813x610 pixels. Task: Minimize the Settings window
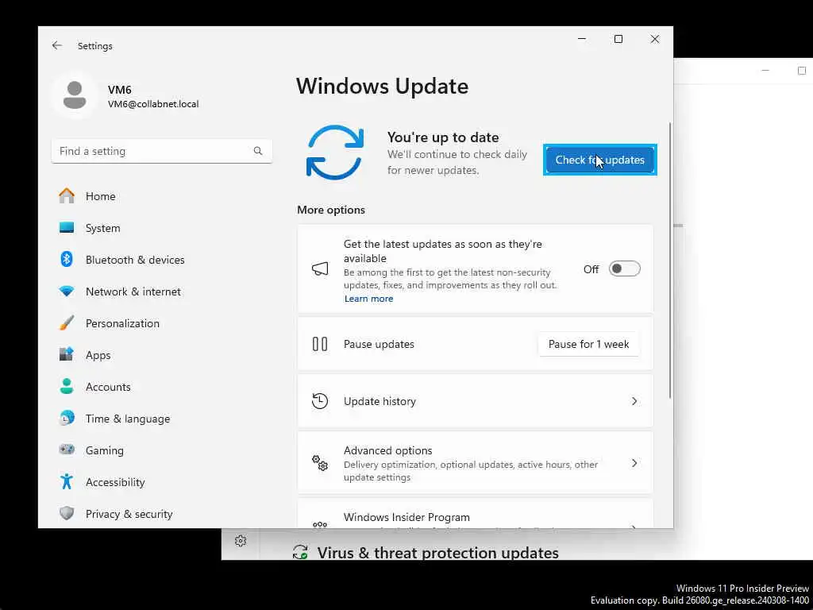582,39
